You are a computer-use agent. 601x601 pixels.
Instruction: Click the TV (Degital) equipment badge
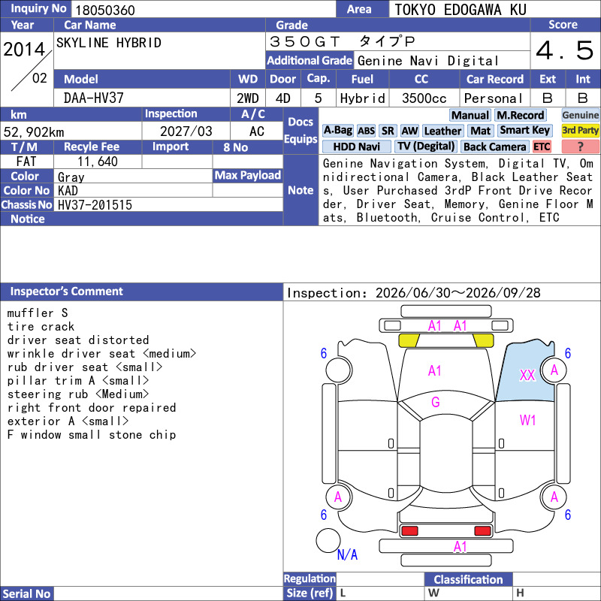pos(426,146)
